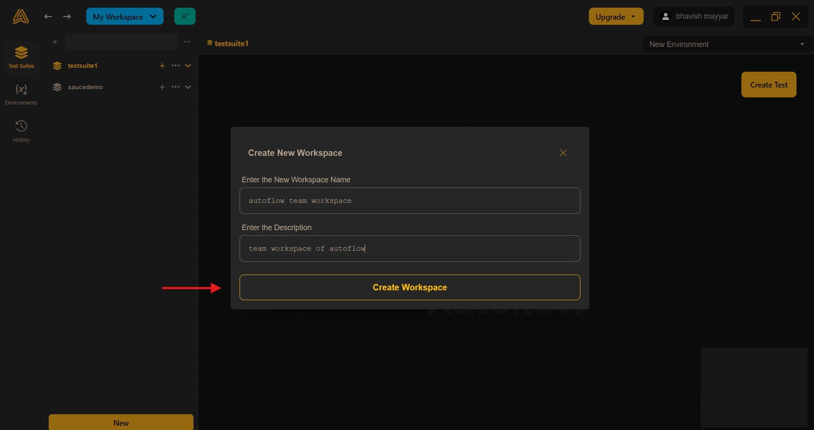Screen dimensions: 814x430
Task: Collapse the saucedemo suite chevron
Action: [188, 87]
